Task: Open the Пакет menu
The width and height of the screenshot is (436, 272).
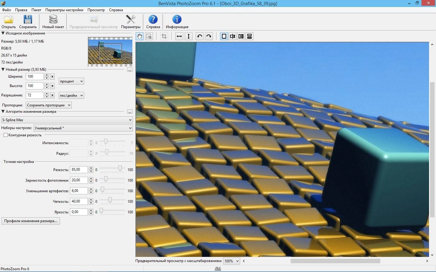Action: (36, 10)
